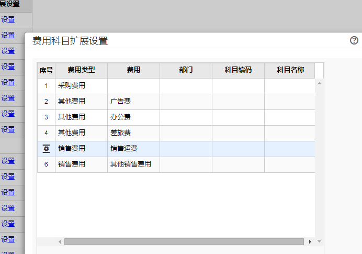Click the horizontal scroll left arrow
362x254 pixels.
[x=60, y=242]
